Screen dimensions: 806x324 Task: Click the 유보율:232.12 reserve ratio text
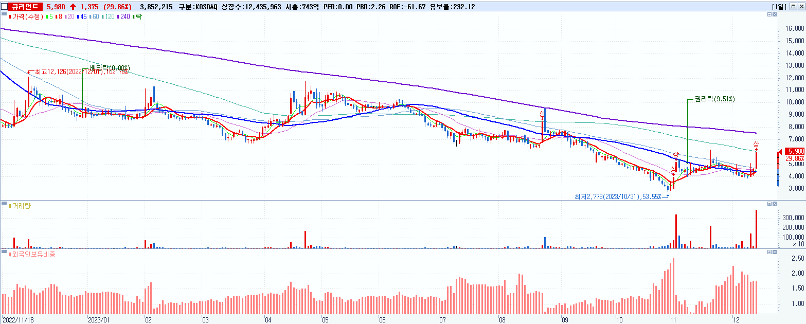[452, 7]
